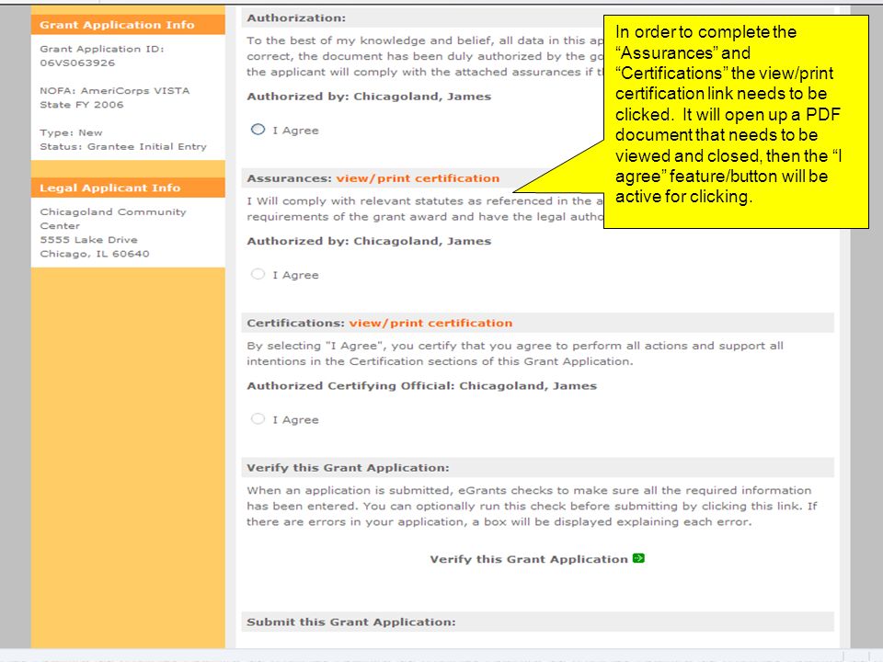Click Verify this Grant Application link
Viewport: 883px width, 662px height.
click(529, 559)
